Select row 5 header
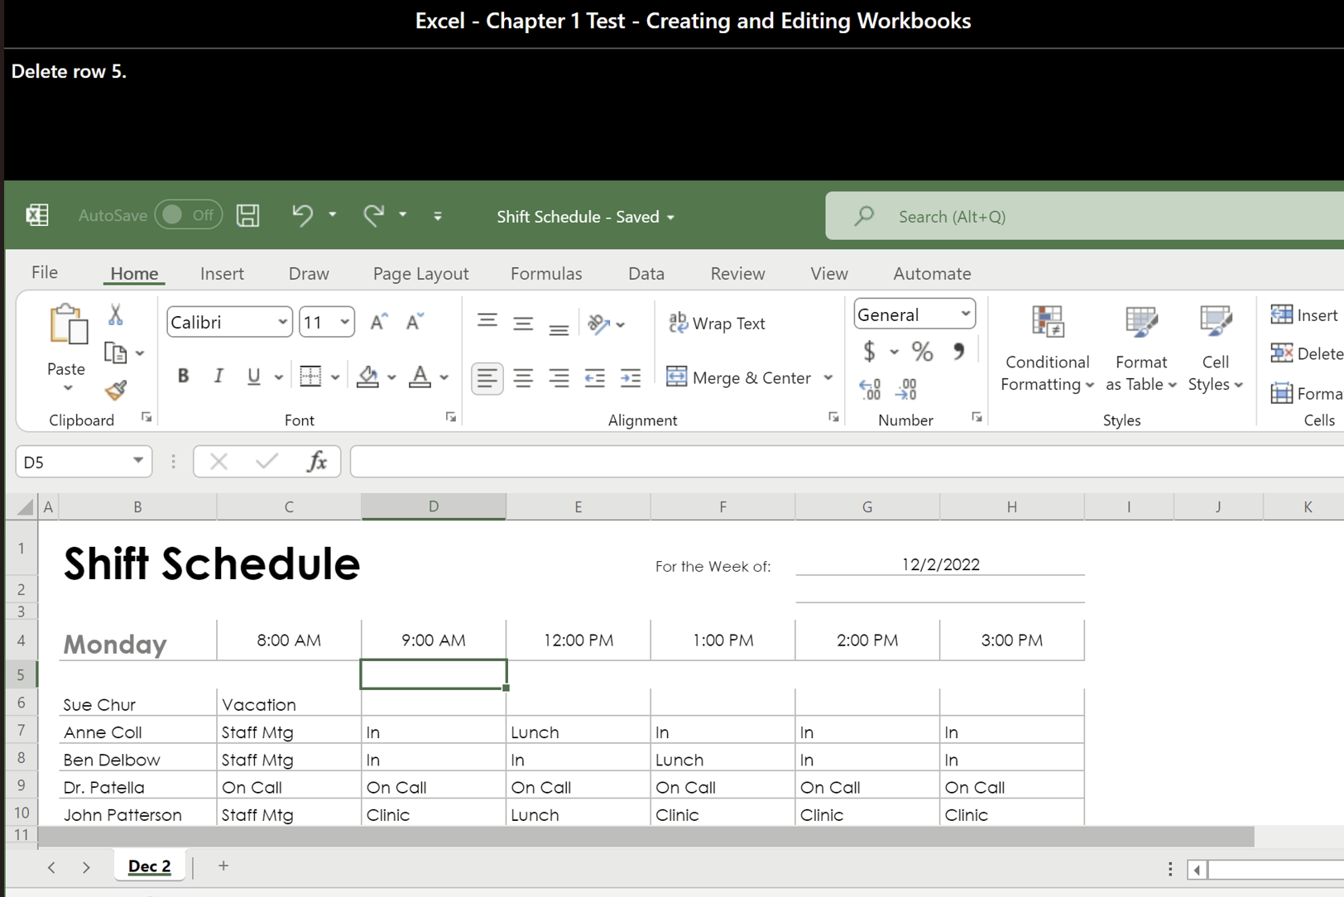The image size is (1344, 897). pyautogui.click(x=22, y=674)
